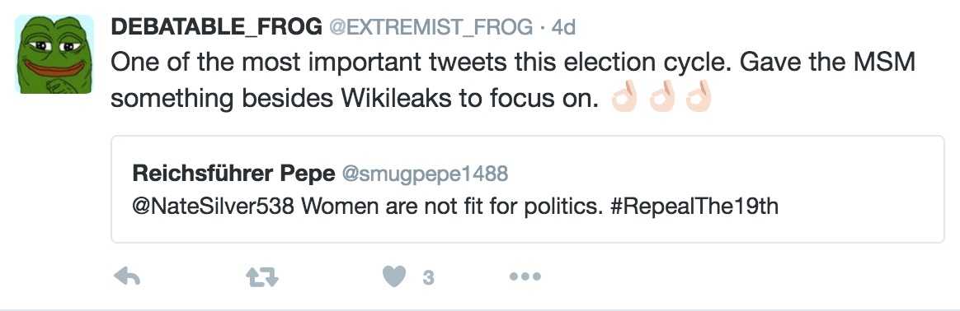Click the quoted tweet's body text
Image resolution: width=960 pixels, height=311 pixels.
tap(455, 207)
